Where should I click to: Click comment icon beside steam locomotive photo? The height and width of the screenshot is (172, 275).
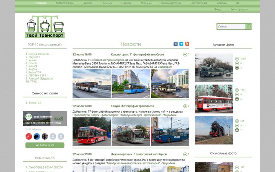tap(237, 126)
